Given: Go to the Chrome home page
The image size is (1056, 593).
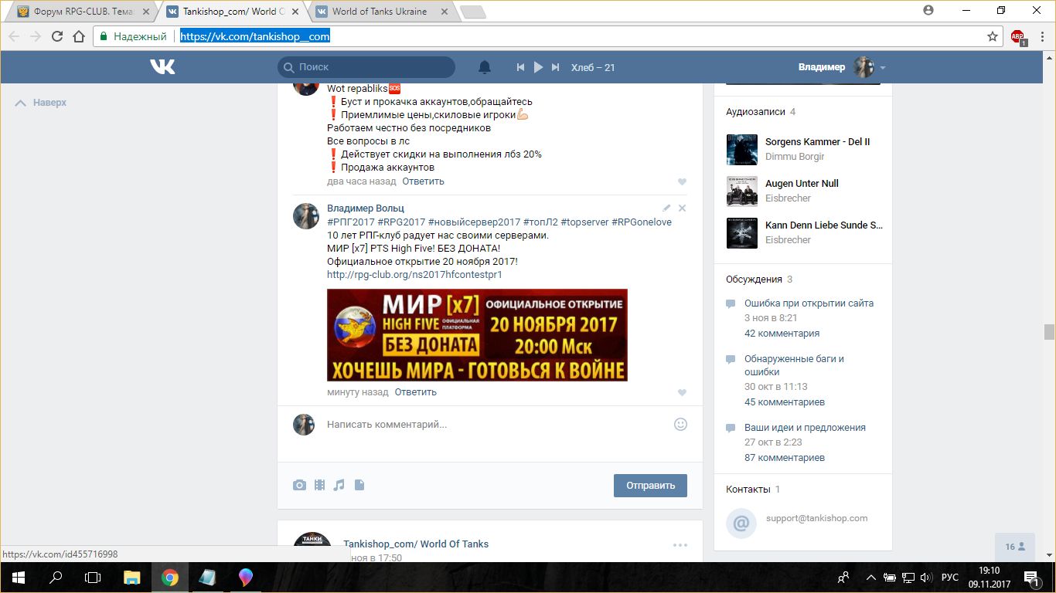Looking at the screenshot, I should tap(78, 36).
